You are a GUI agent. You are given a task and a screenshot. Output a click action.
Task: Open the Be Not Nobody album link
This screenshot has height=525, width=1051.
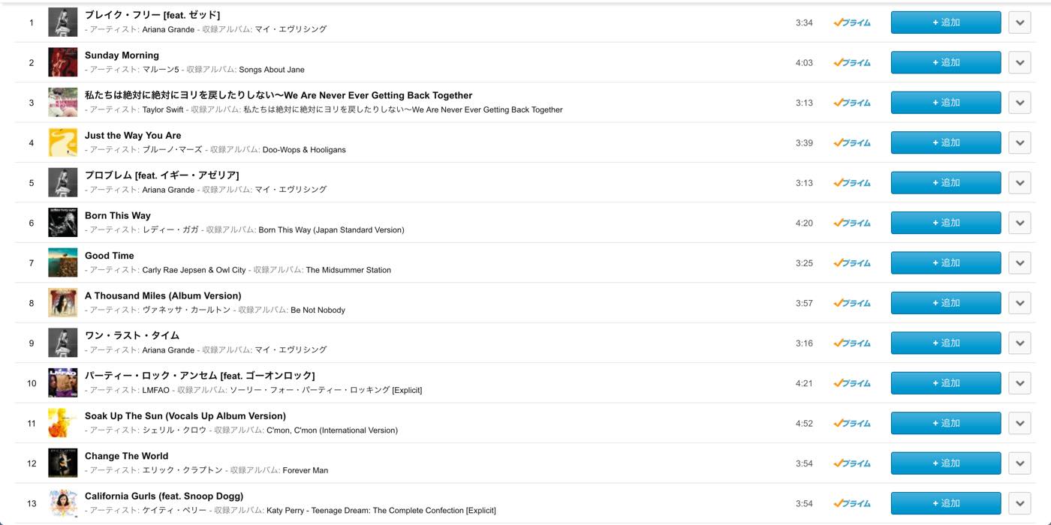pyautogui.click(x=318, y=310)
